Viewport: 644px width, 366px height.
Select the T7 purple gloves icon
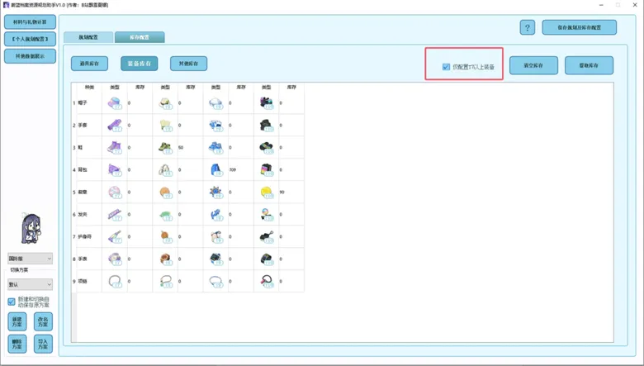115,125
